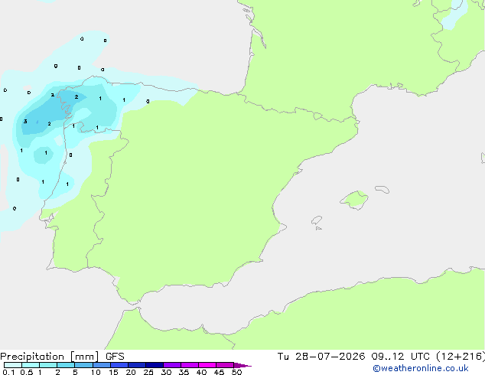Click the 40 mm magenta legend swatch
This screenshot has width=485, height=375.
pos(207,365)
